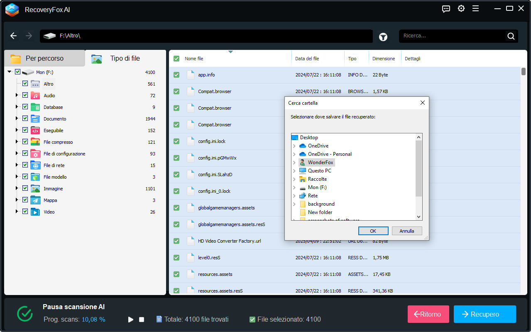This screenshot has width=531, height=332.
Task: Click Annulla to cancel the dialog
Action: (407, 231)
